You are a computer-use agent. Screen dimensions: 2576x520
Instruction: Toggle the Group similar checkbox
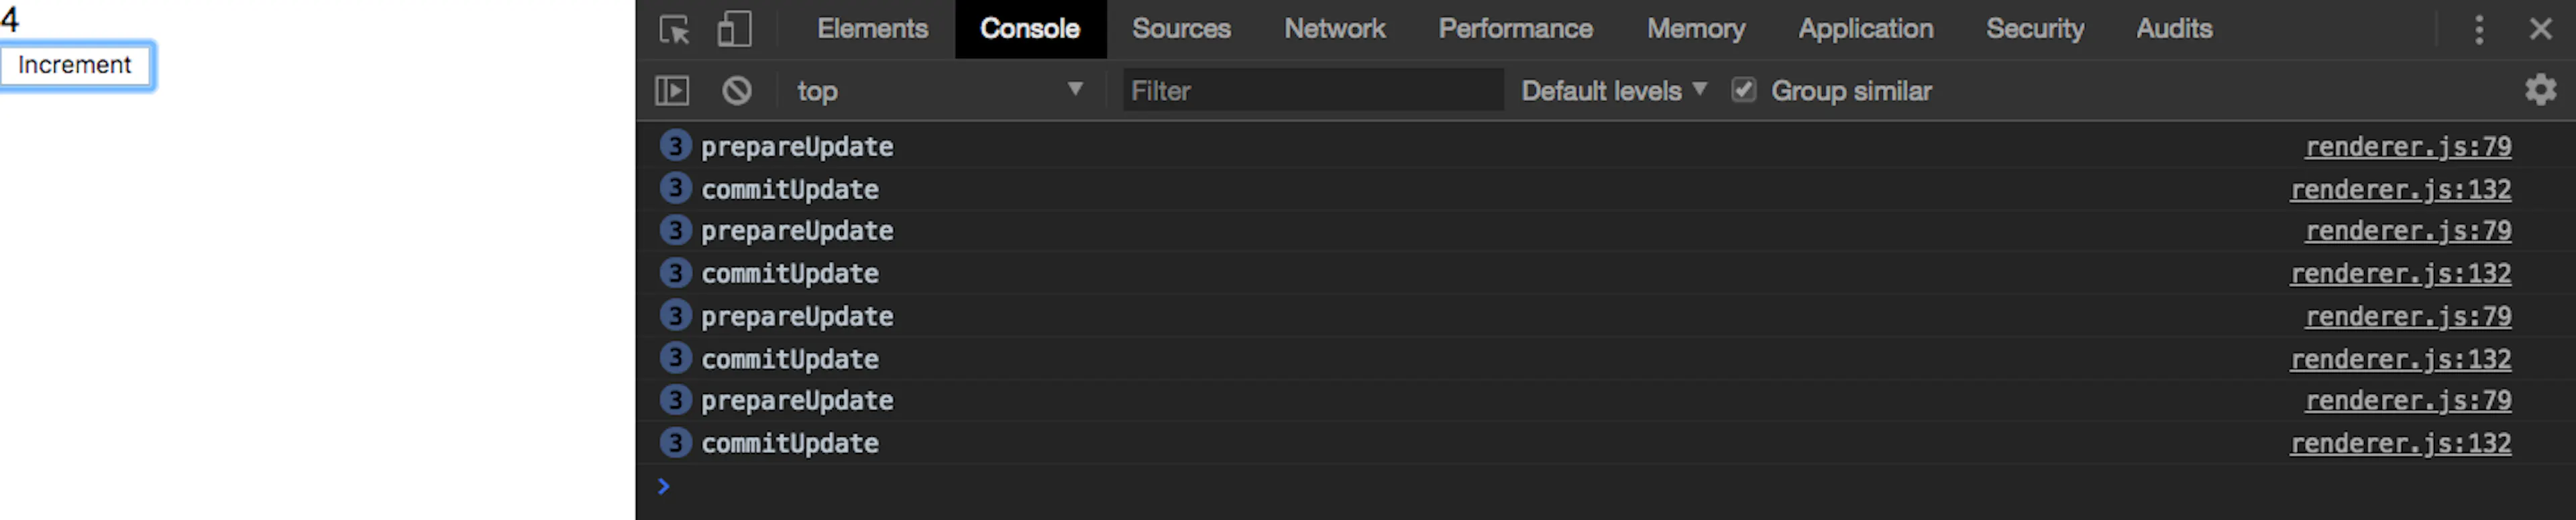point(1743,90)
